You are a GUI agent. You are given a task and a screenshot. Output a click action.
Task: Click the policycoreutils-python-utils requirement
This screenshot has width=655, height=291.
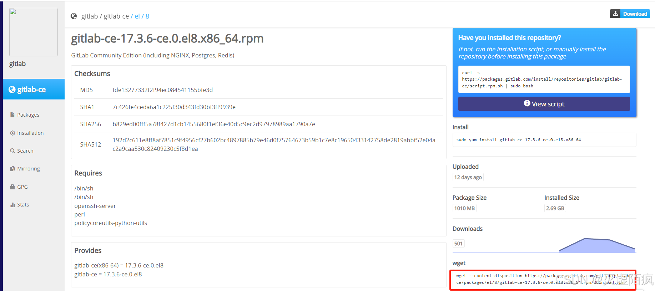[x=111, y=223]
